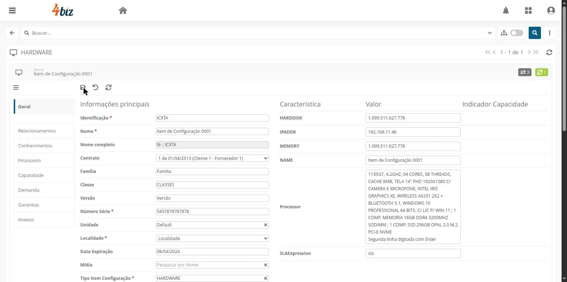Click the undo changes icon
This screenshot has height=282, width=567.
tap(95, 87)
